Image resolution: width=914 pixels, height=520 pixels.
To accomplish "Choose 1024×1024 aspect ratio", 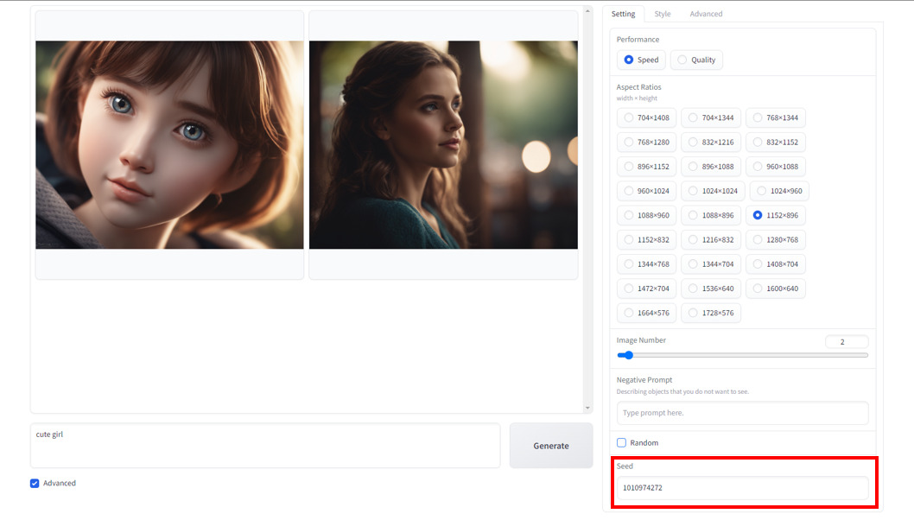I will point(713,191).
